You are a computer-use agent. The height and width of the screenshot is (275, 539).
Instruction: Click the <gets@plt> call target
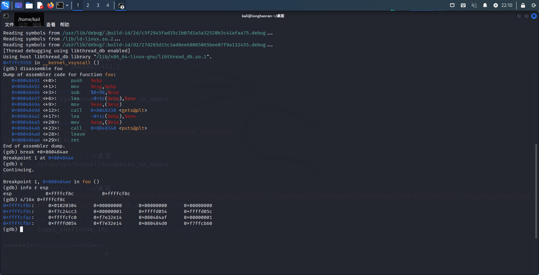point(133,110)
